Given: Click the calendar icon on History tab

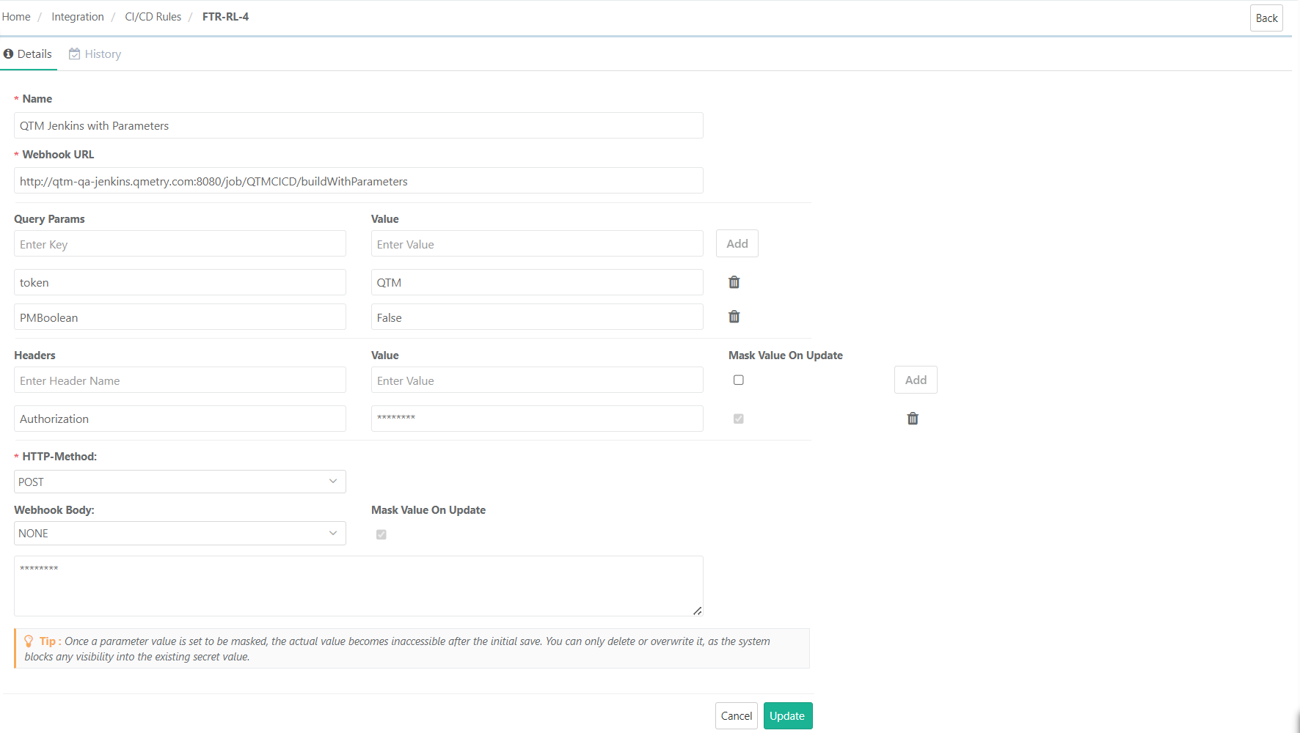Looking at the screenshot, I should [x=73, y=54].
